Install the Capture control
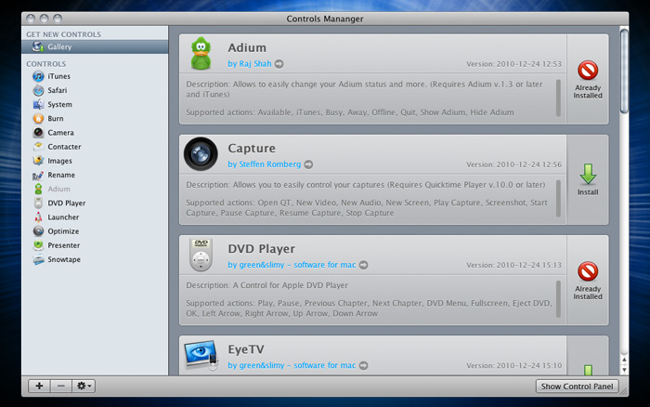Viewport: 650px width, 407px height. point(588,179)
